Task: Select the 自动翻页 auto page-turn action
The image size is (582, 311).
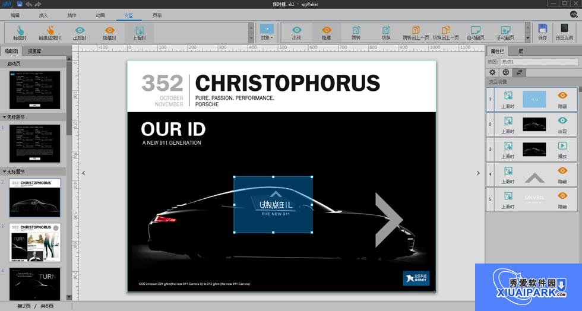Action: (x=476, y=33)
